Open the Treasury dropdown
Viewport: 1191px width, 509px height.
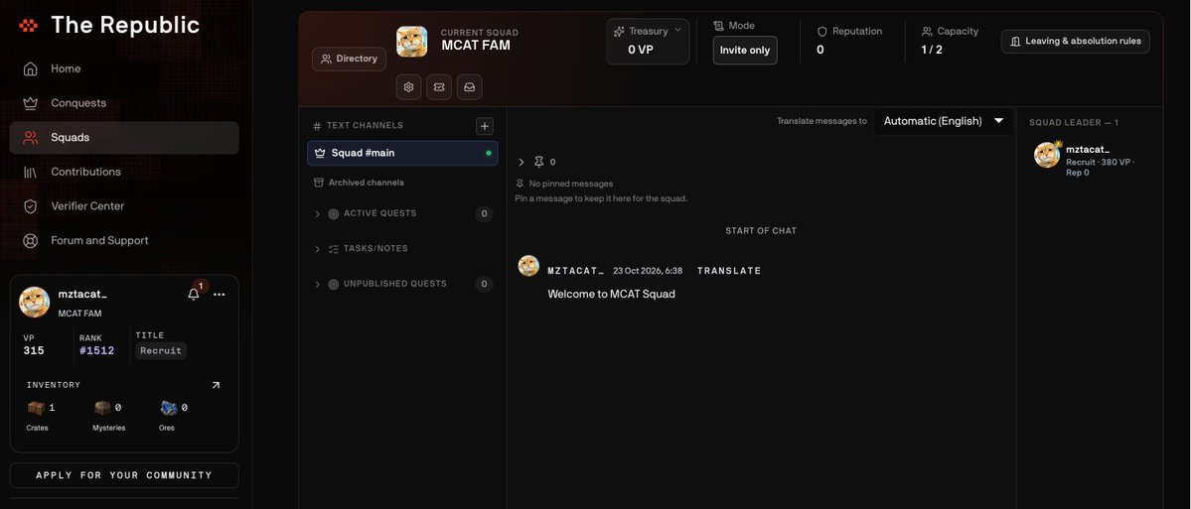[648, 41]
